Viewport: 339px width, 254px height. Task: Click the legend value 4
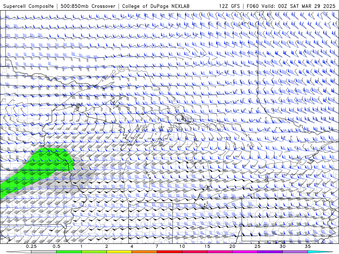coord(132,246)
